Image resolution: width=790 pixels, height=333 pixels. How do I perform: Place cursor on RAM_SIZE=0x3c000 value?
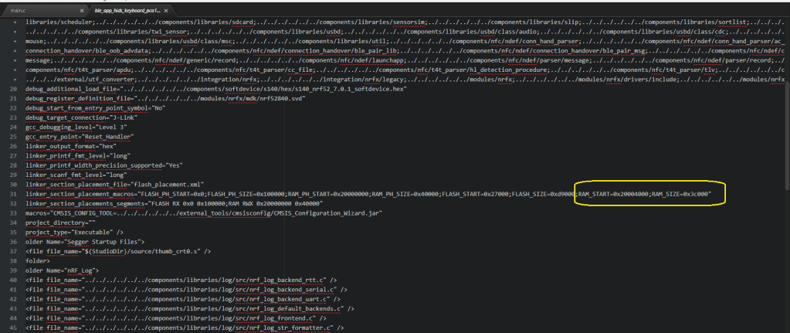tap(680, 194)
